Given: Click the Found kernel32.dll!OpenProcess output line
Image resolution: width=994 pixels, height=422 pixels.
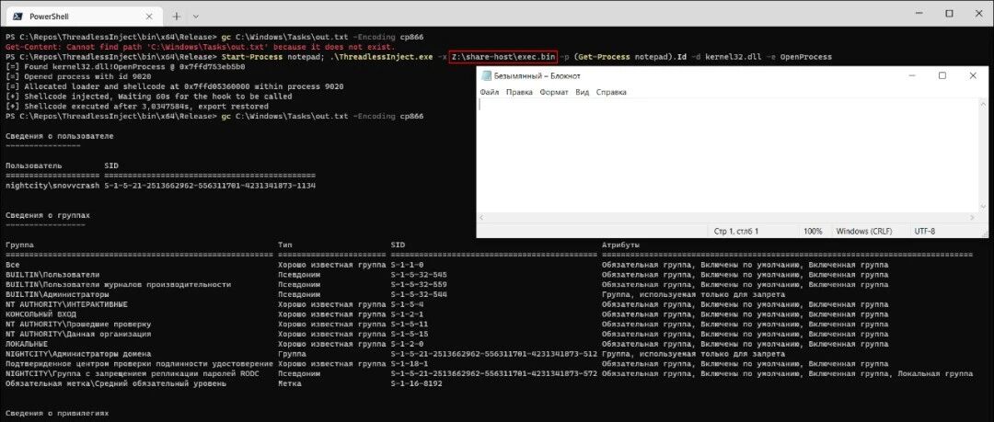Looking at the screenshot, I should [x=125, y=66].
